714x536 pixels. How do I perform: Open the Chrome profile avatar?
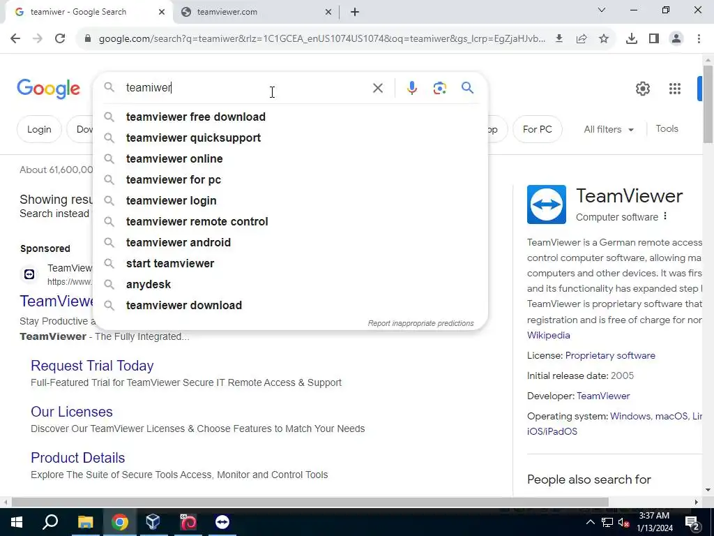(676, 39)
